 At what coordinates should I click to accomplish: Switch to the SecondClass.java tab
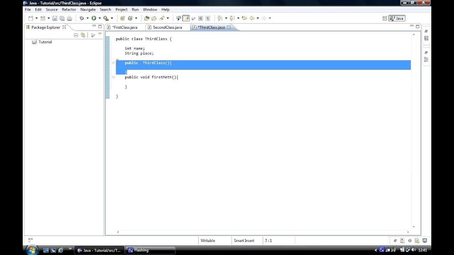[x=167, y=27]
